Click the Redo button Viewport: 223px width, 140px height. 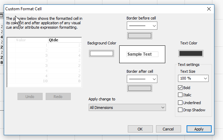(58, 97)
